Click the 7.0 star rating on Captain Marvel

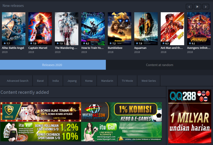tap(33, 43)
